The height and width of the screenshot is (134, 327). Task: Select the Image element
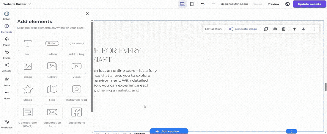(28, 69)
